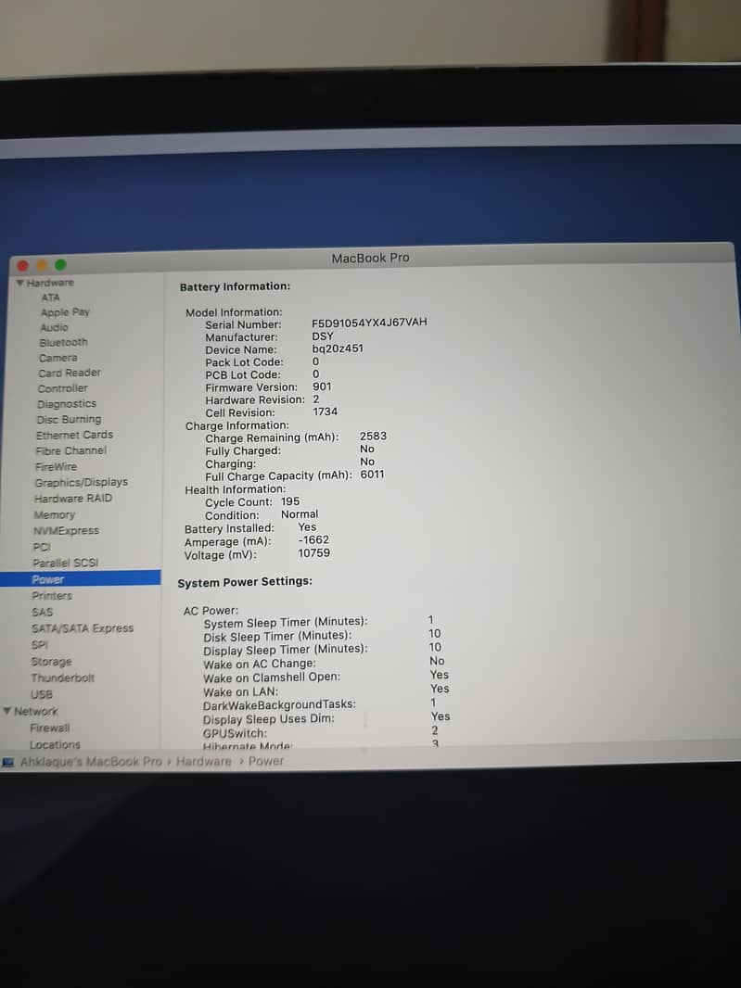The height and width of the screenshot is (988, 741).
Task: Click the DarkWakeBackgroundTasks label
Action: coord(279,704)
